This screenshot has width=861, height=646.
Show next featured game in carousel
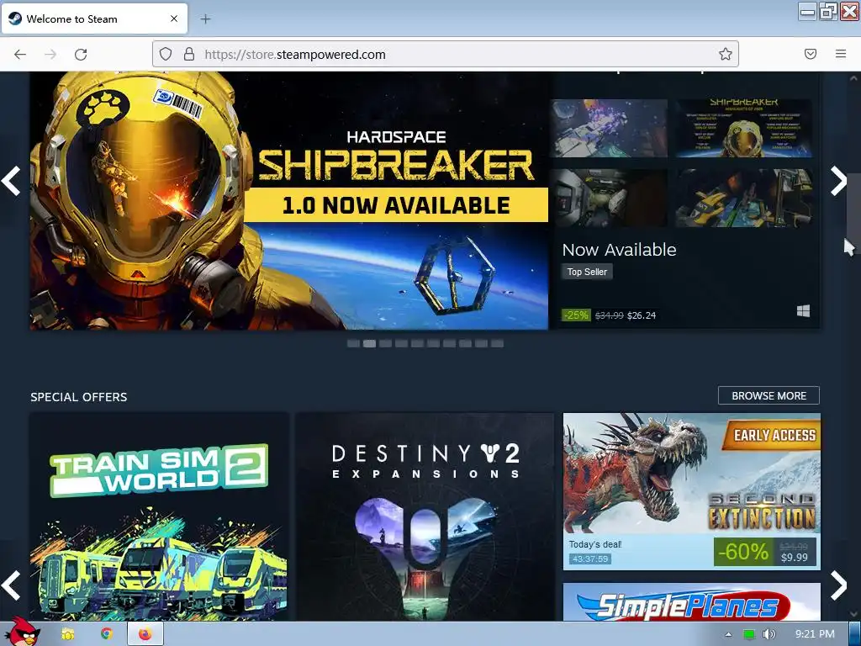[838, 181]
